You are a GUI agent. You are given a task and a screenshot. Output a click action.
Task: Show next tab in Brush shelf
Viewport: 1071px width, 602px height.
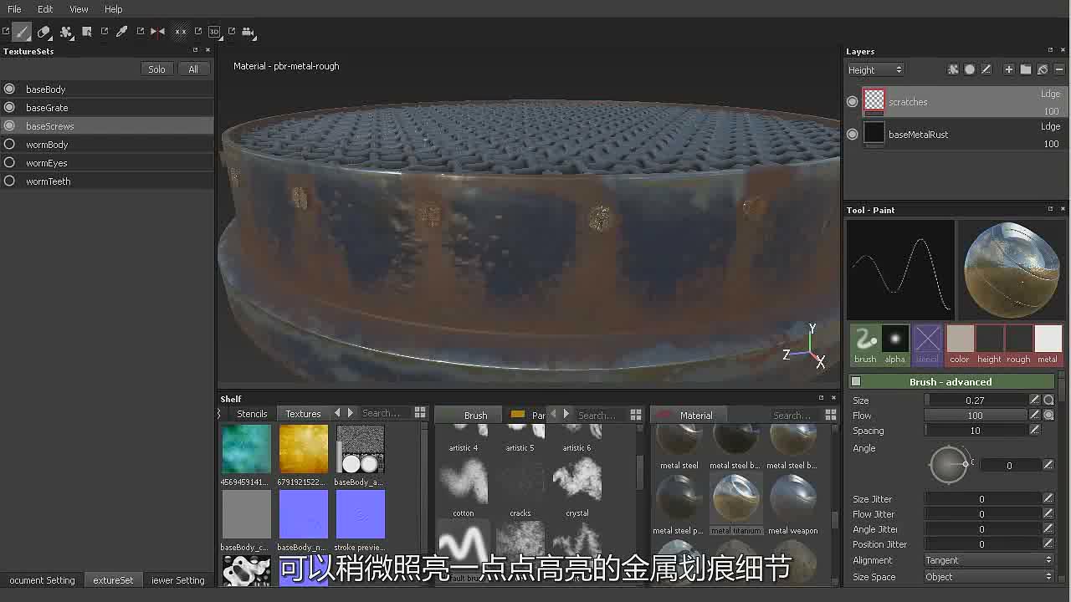[566, 414]
